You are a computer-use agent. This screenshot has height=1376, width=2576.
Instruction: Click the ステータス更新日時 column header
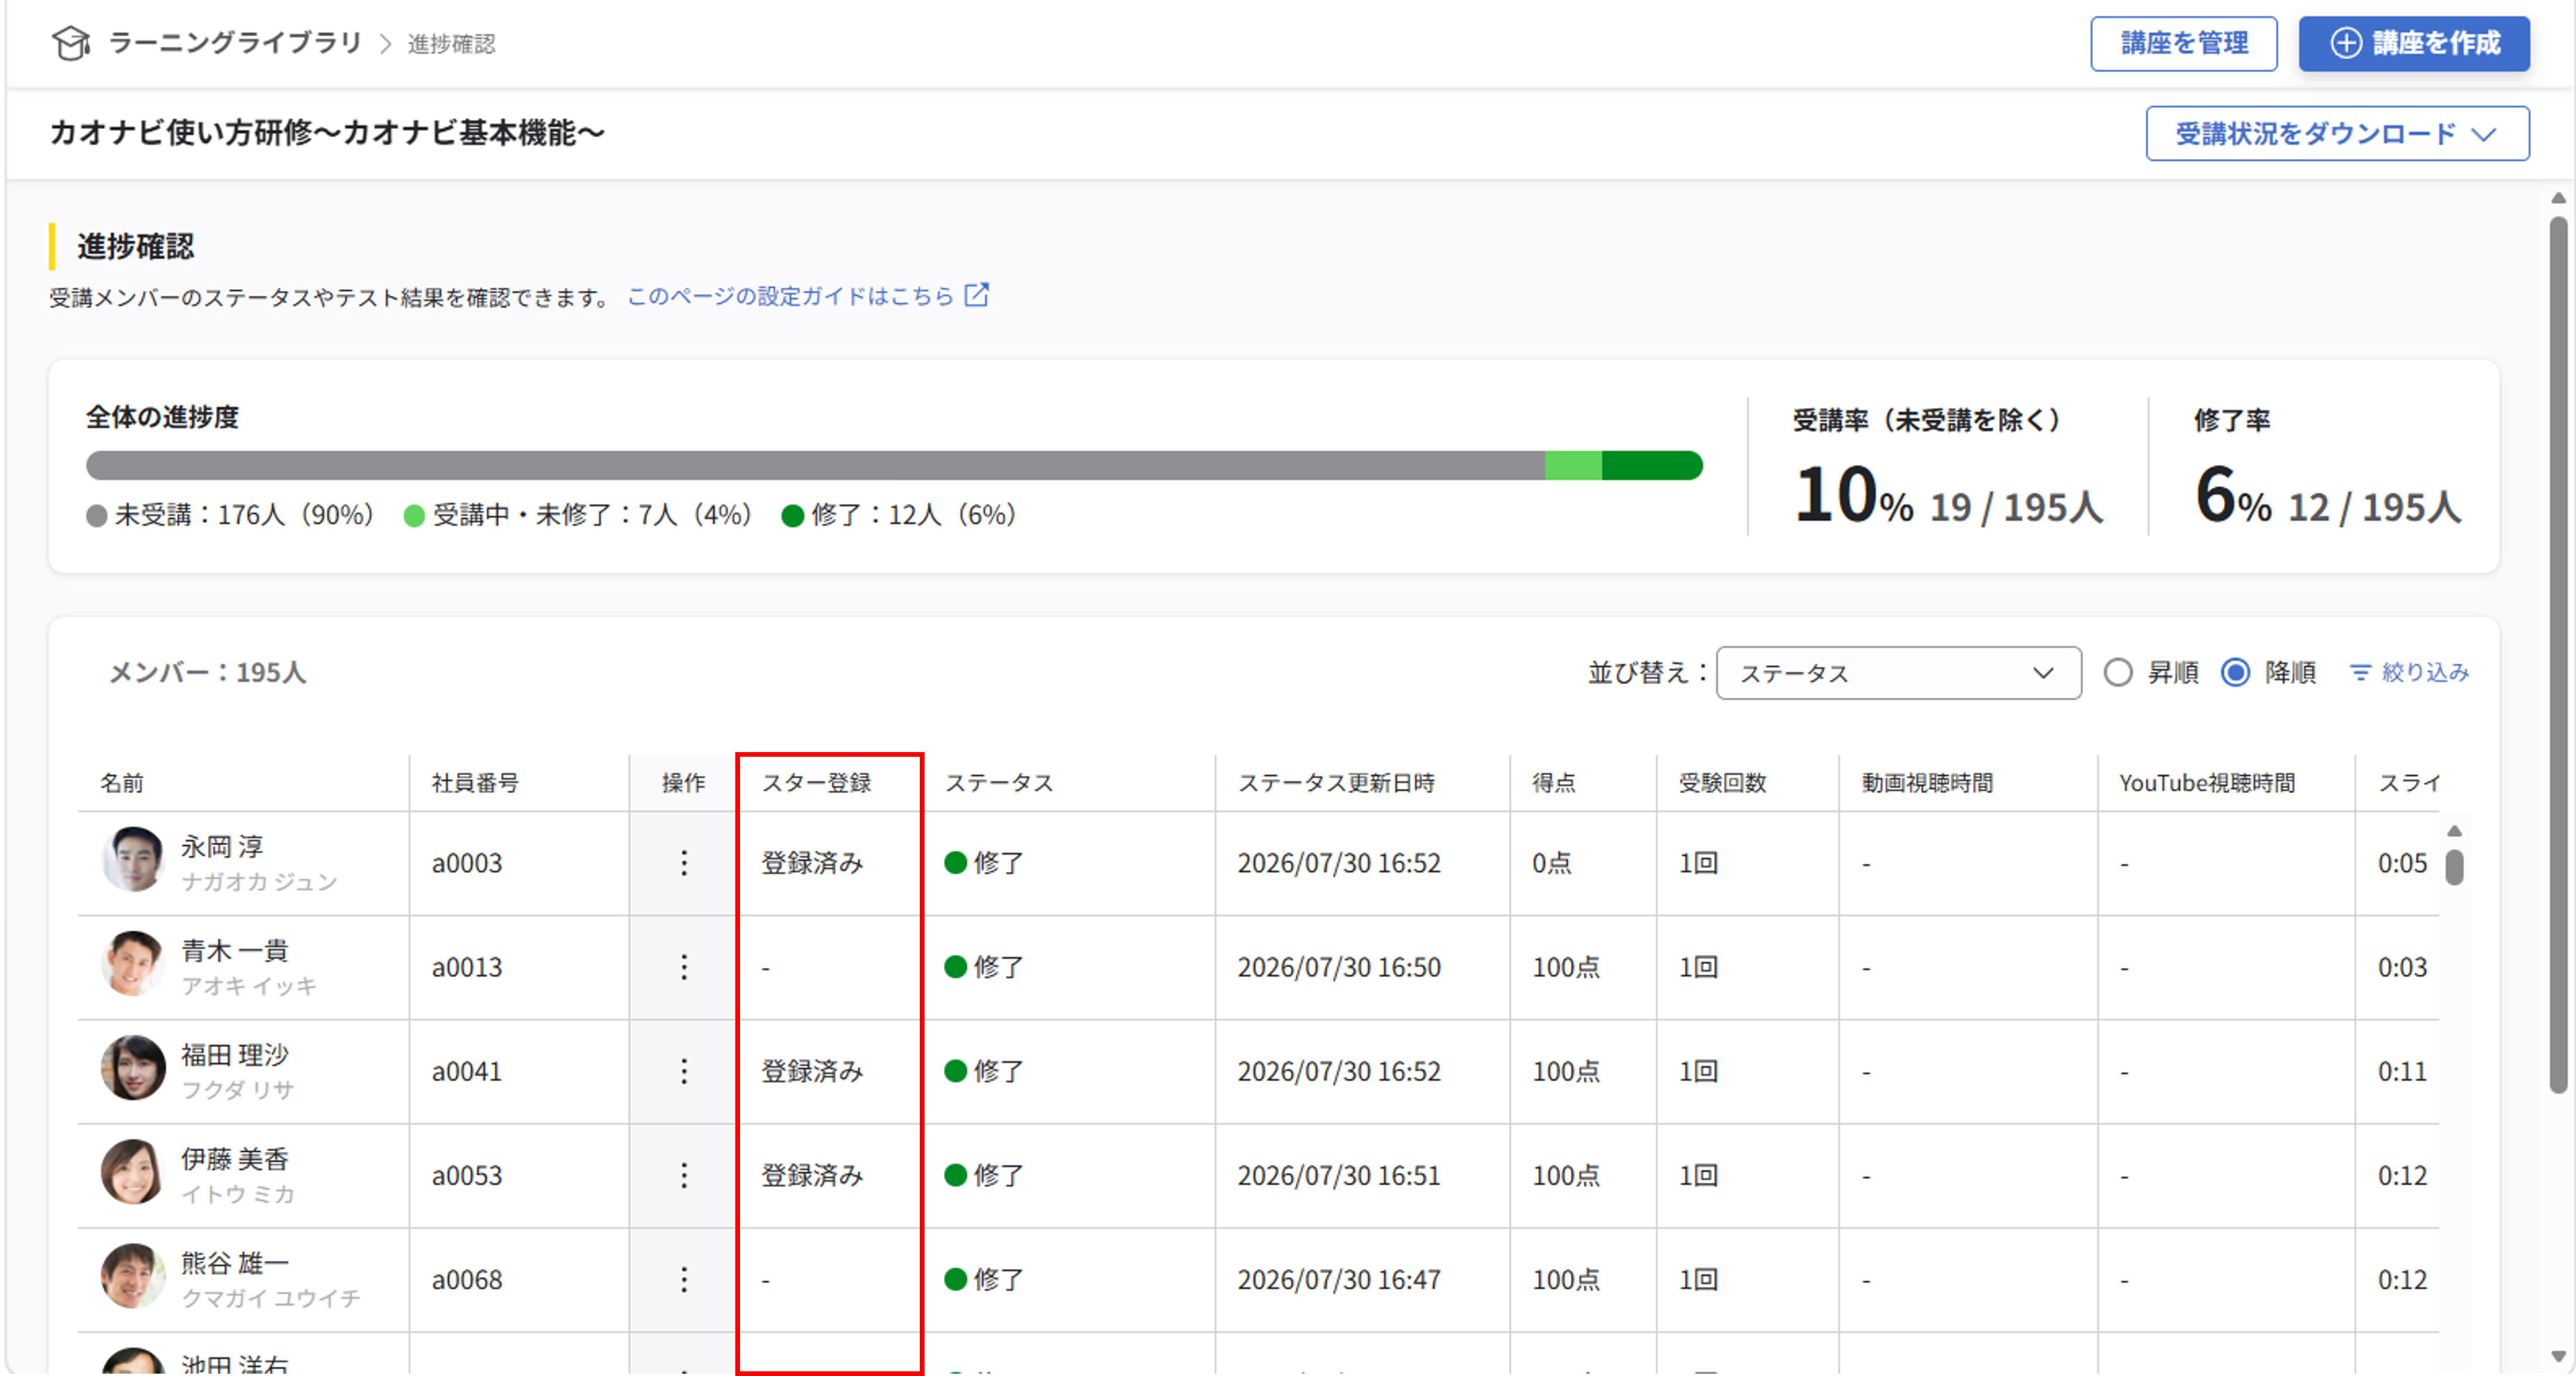[1336, 783]
